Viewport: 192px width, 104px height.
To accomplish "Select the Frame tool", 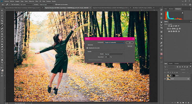I will click(x=2, y=23).
